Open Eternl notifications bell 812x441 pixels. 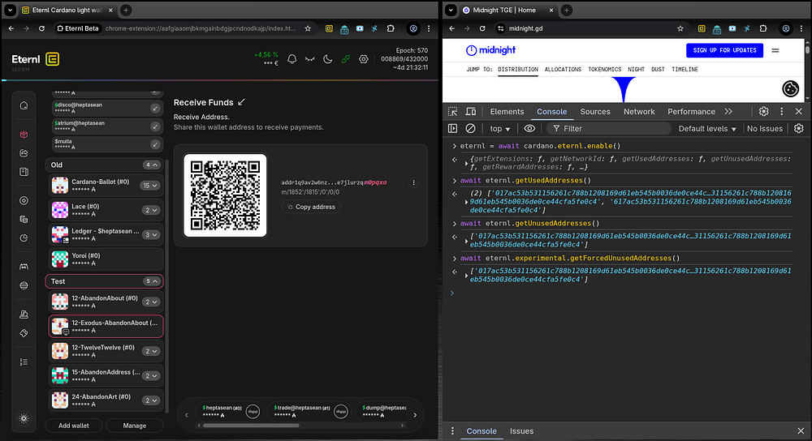click(x=292, y=59)
